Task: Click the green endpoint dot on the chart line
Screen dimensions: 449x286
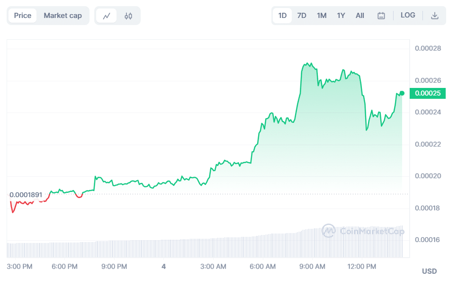Action: click(402, 93)
